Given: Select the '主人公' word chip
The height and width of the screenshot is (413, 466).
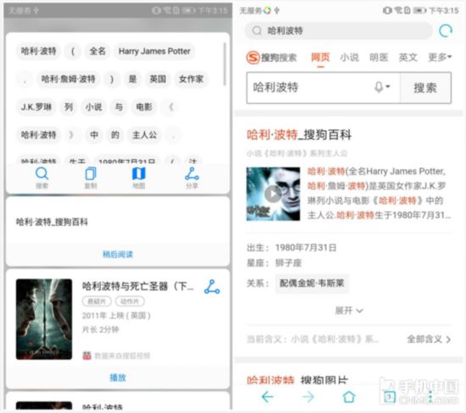Looking at the screenshot, I should click(x=144, y=135).
